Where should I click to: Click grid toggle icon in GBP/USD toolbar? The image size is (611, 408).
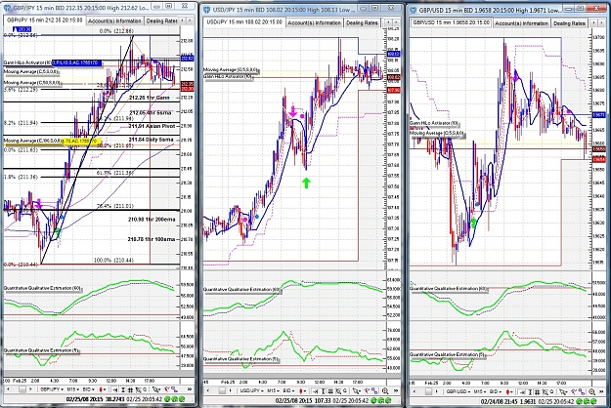(537, 390)
